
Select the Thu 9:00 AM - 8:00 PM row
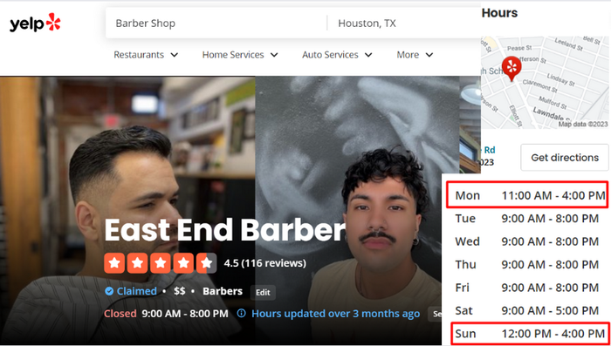click(x=527, y=265)
